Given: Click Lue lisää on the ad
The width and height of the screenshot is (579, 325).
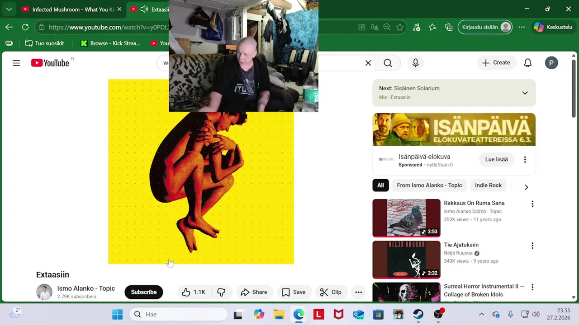Looking at the screenshot, I should point(496,159).
